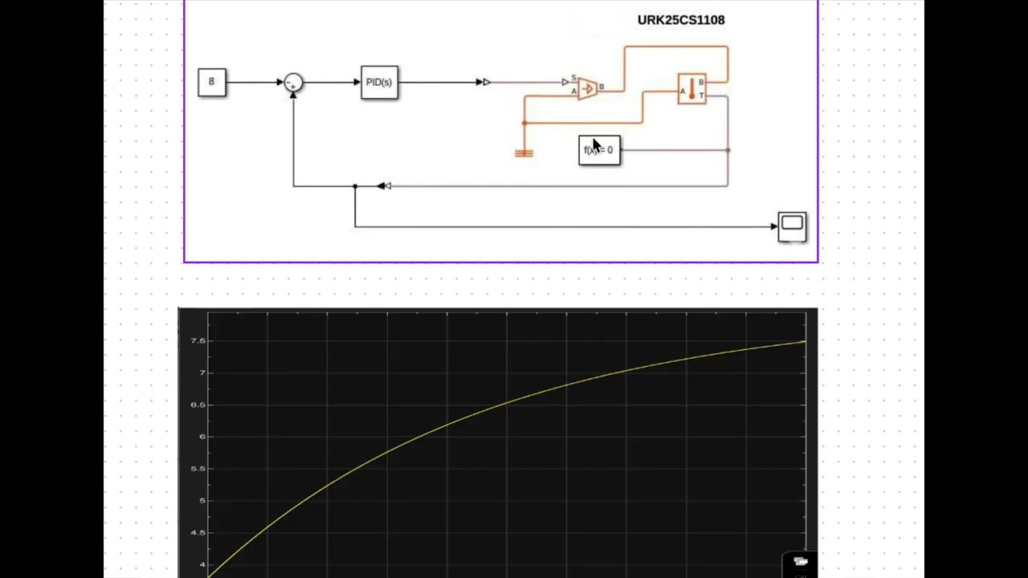Viewport: 1028px width, 578px height.
Task: Click the feedback branch point below the Sum block
Action: tap(355, 186)
